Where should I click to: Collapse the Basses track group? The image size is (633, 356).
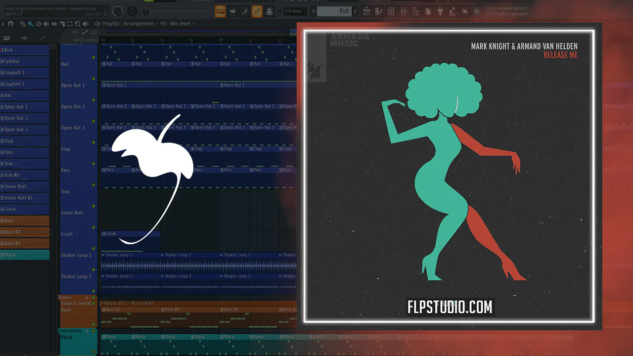(87, 298)
